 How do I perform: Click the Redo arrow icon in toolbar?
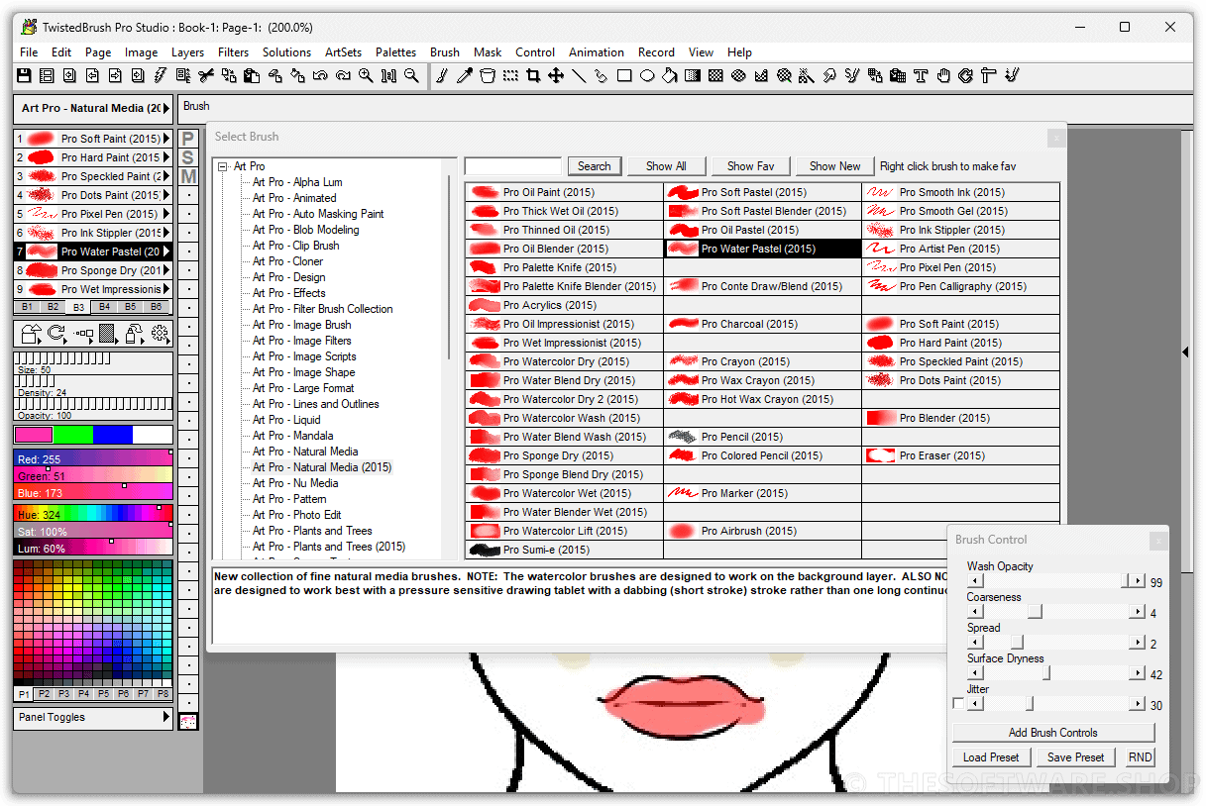click(343, 75)
